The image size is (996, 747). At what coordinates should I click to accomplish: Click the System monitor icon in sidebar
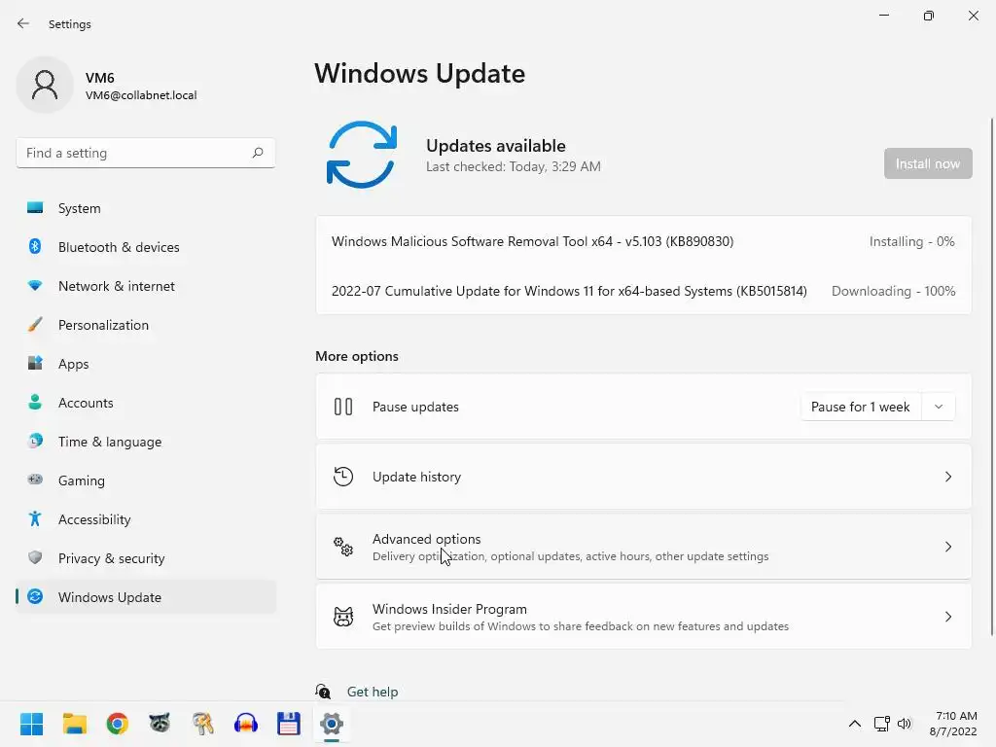(35, 208)
